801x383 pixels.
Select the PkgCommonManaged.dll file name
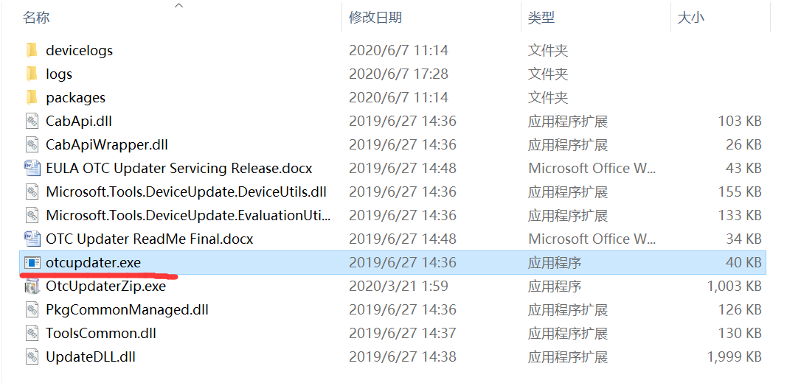[127, 309]
